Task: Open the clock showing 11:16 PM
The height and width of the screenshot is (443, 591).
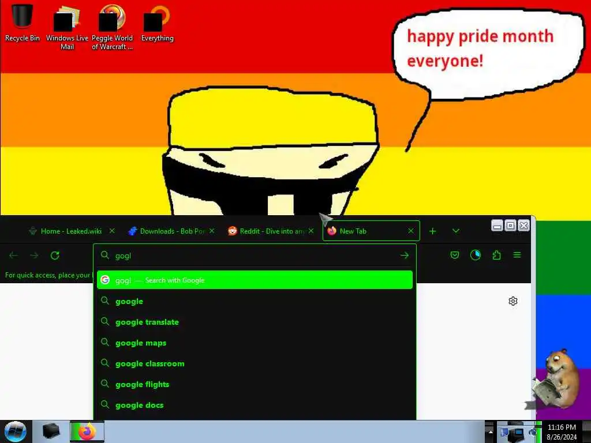Action: 561,431
